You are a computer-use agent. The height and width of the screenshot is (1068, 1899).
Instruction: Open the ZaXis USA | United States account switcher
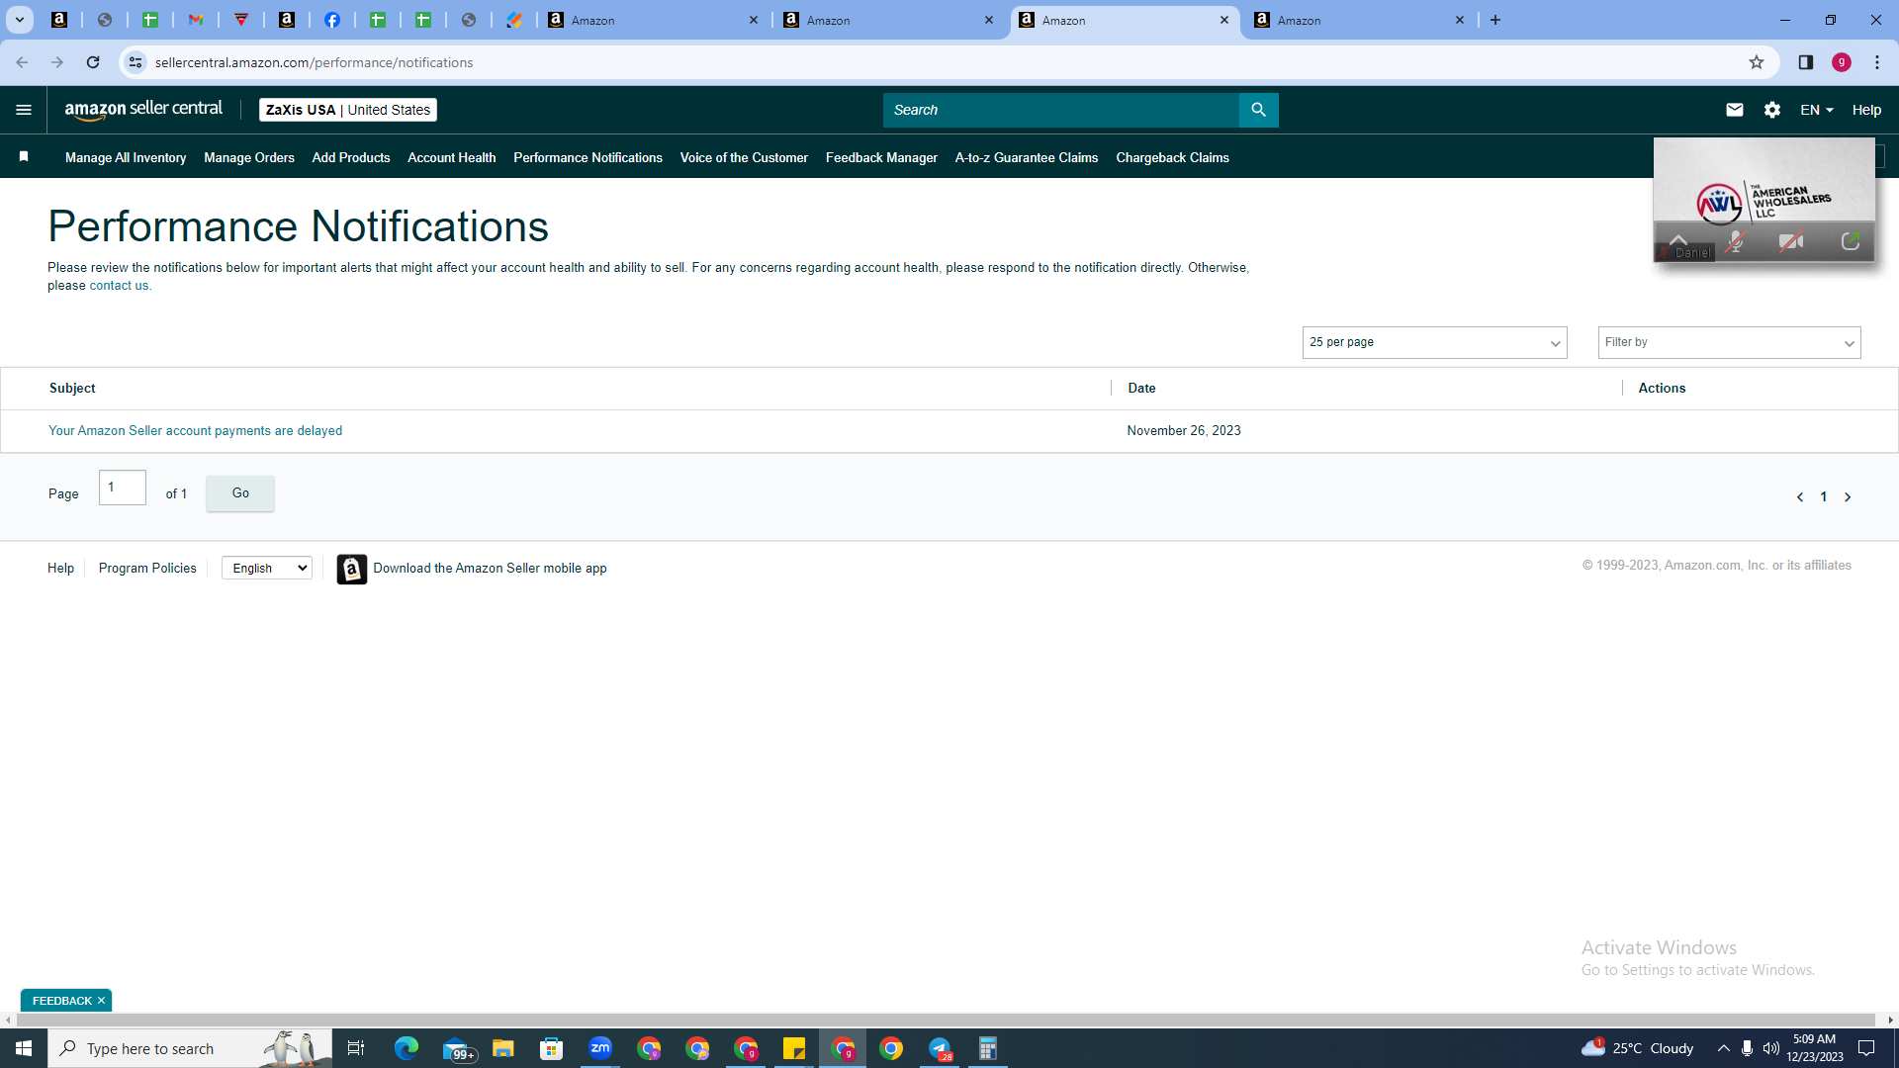pyautogui.click(x=348, y=110)
